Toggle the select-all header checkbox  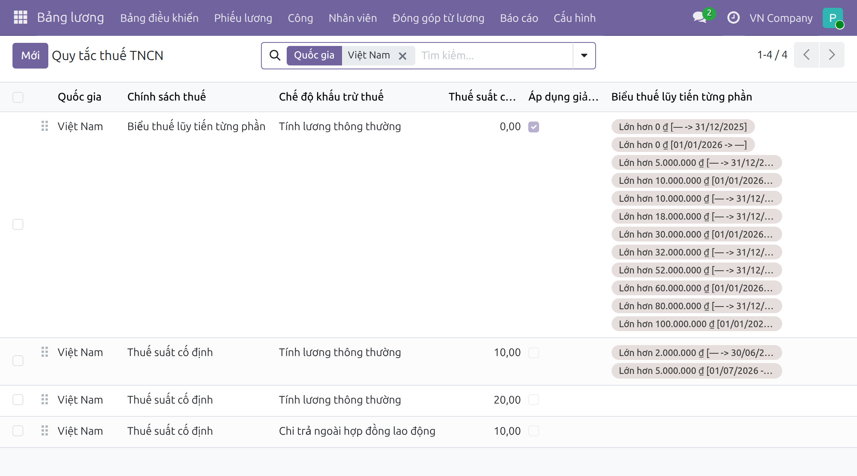(18, 97)
